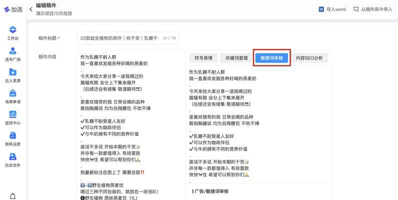Click the 稿件内容 field label

[47, 57]
